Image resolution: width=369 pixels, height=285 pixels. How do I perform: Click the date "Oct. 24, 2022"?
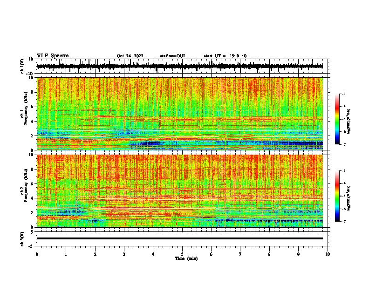tap(130, 56)
